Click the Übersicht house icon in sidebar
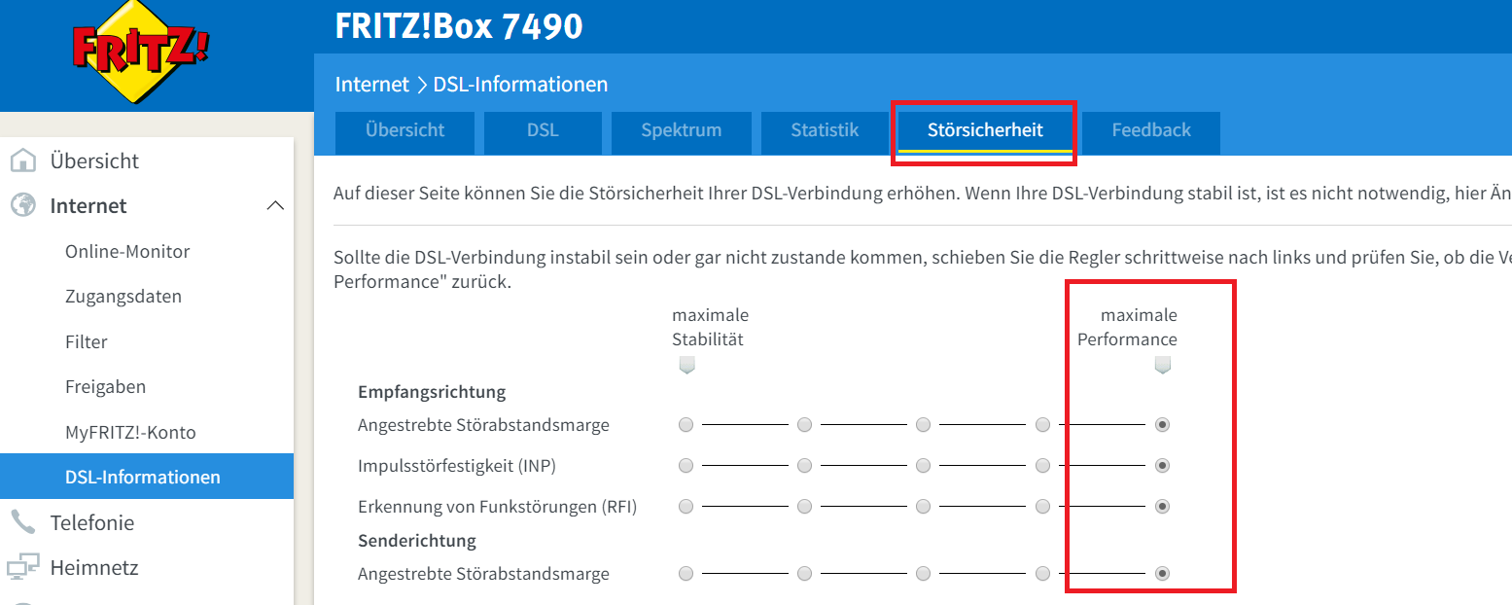 pos(22,160)
